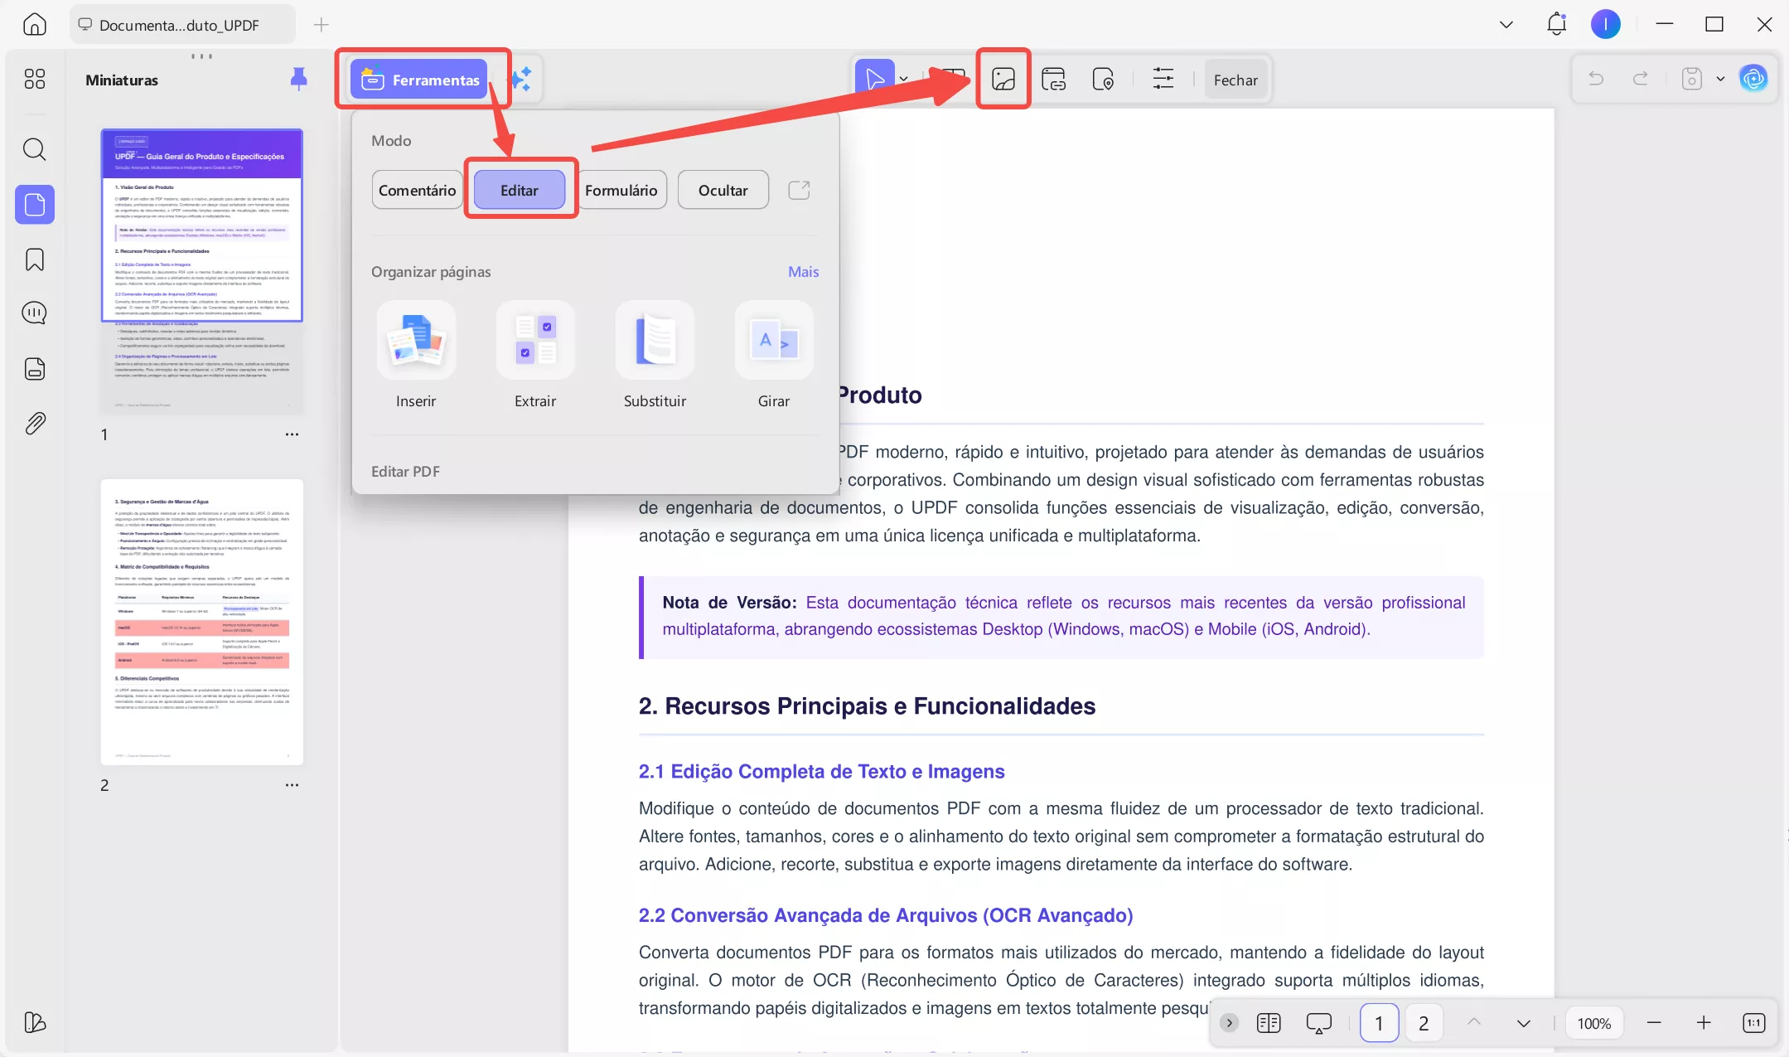
Task: Toggle the sidebar collapse icon at bottom
Action: 35,1022
